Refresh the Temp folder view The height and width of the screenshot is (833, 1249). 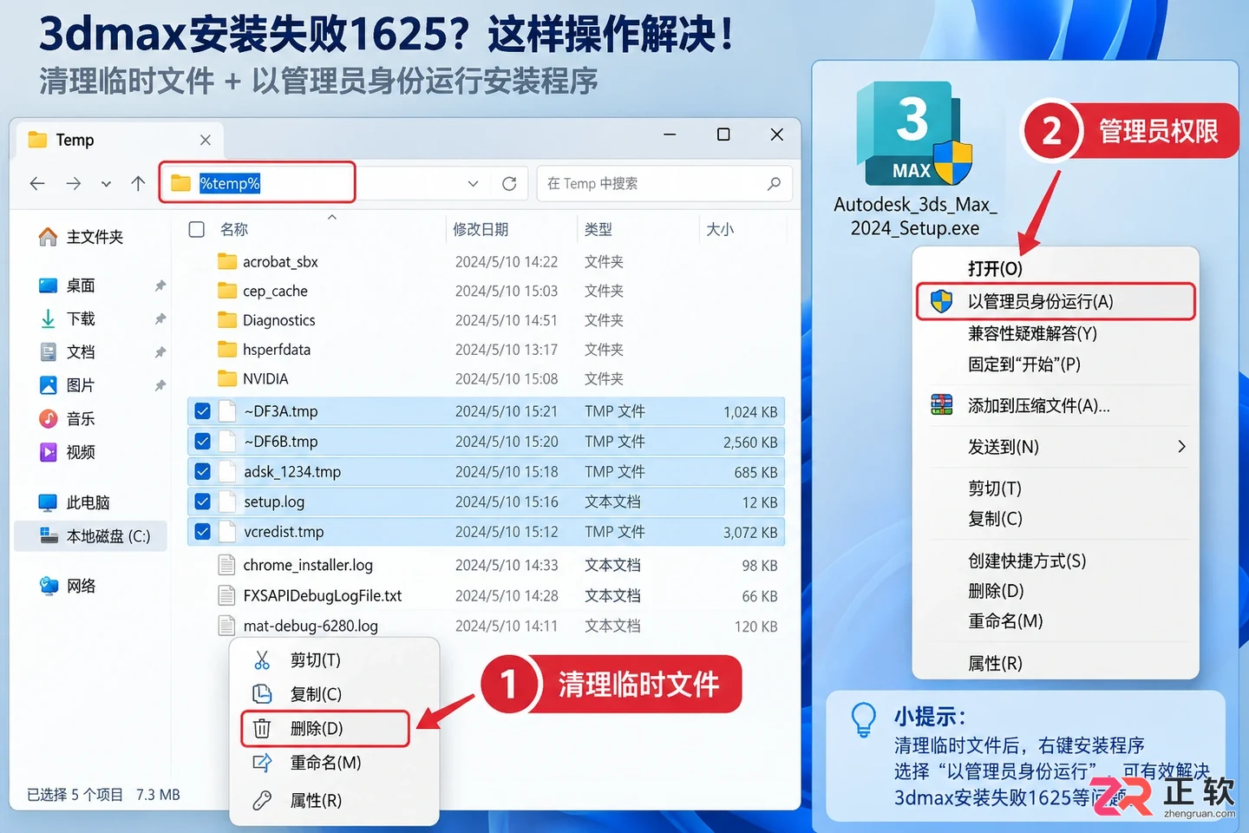coord(509,184)
